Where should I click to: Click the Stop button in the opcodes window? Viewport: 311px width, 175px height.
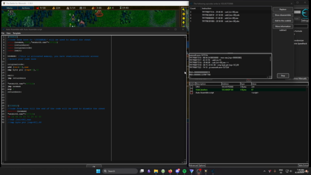(283, 76)
